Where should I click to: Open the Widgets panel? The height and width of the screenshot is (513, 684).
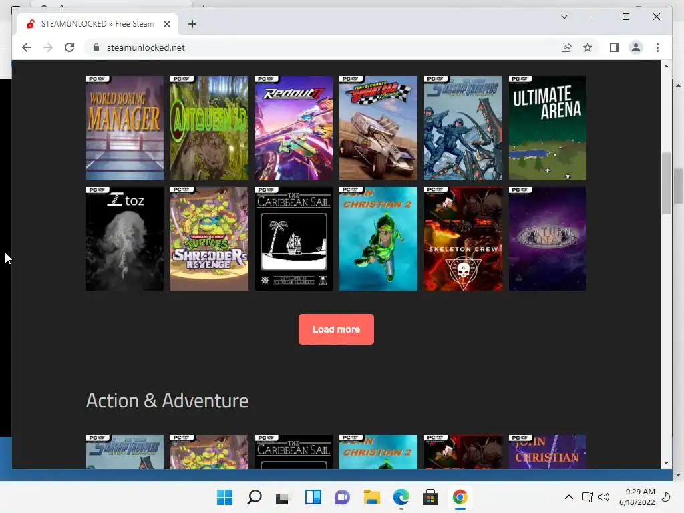[313, 497]
